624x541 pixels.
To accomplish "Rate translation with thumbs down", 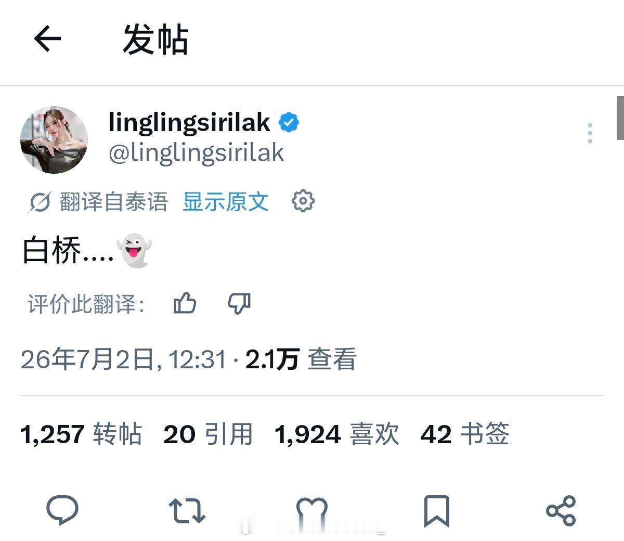I will pyautogui.click(x=239, y=303).
